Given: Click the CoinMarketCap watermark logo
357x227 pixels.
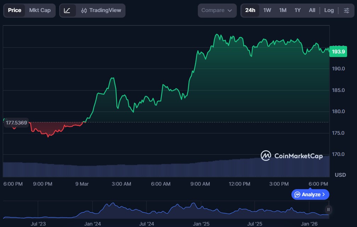Looking at the screenshot, I should click(x=265, y=156).
